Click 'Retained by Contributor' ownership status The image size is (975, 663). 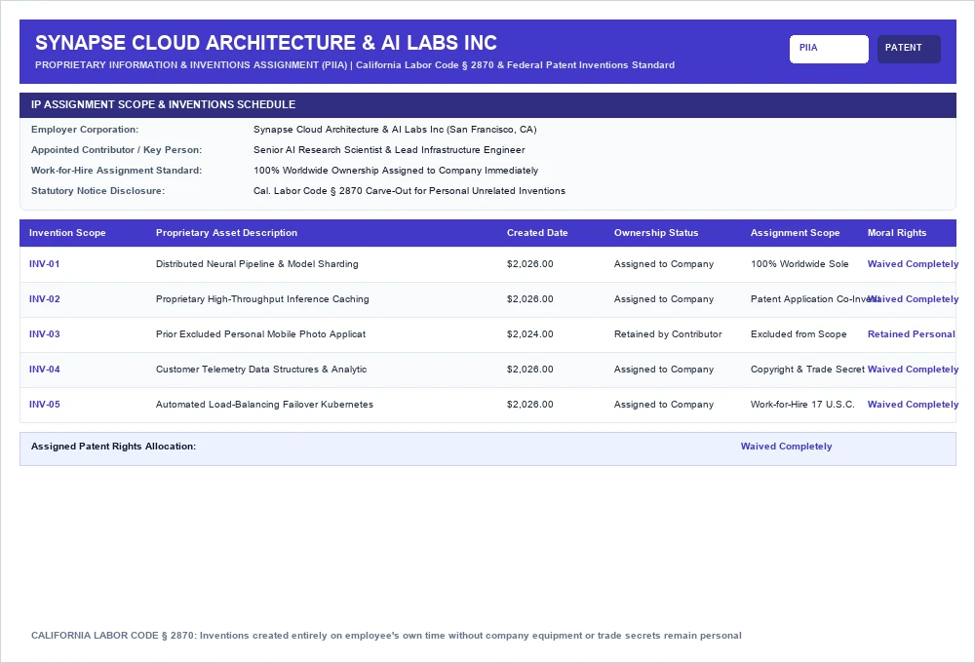coord(668,334)
